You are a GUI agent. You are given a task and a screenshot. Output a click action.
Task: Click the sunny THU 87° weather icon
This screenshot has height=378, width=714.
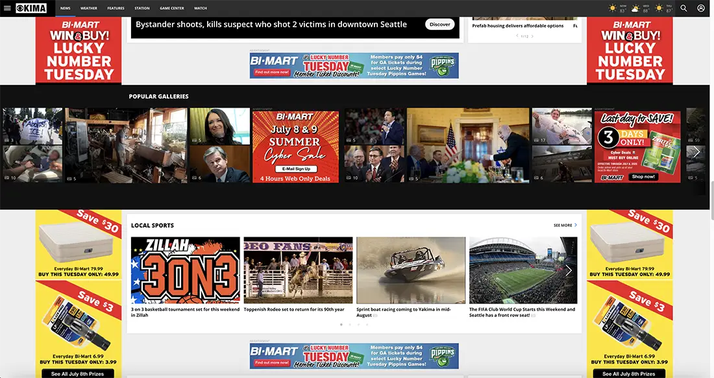click(659, 8)
